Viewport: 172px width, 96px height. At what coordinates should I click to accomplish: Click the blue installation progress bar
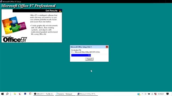(x=81, y=55)
